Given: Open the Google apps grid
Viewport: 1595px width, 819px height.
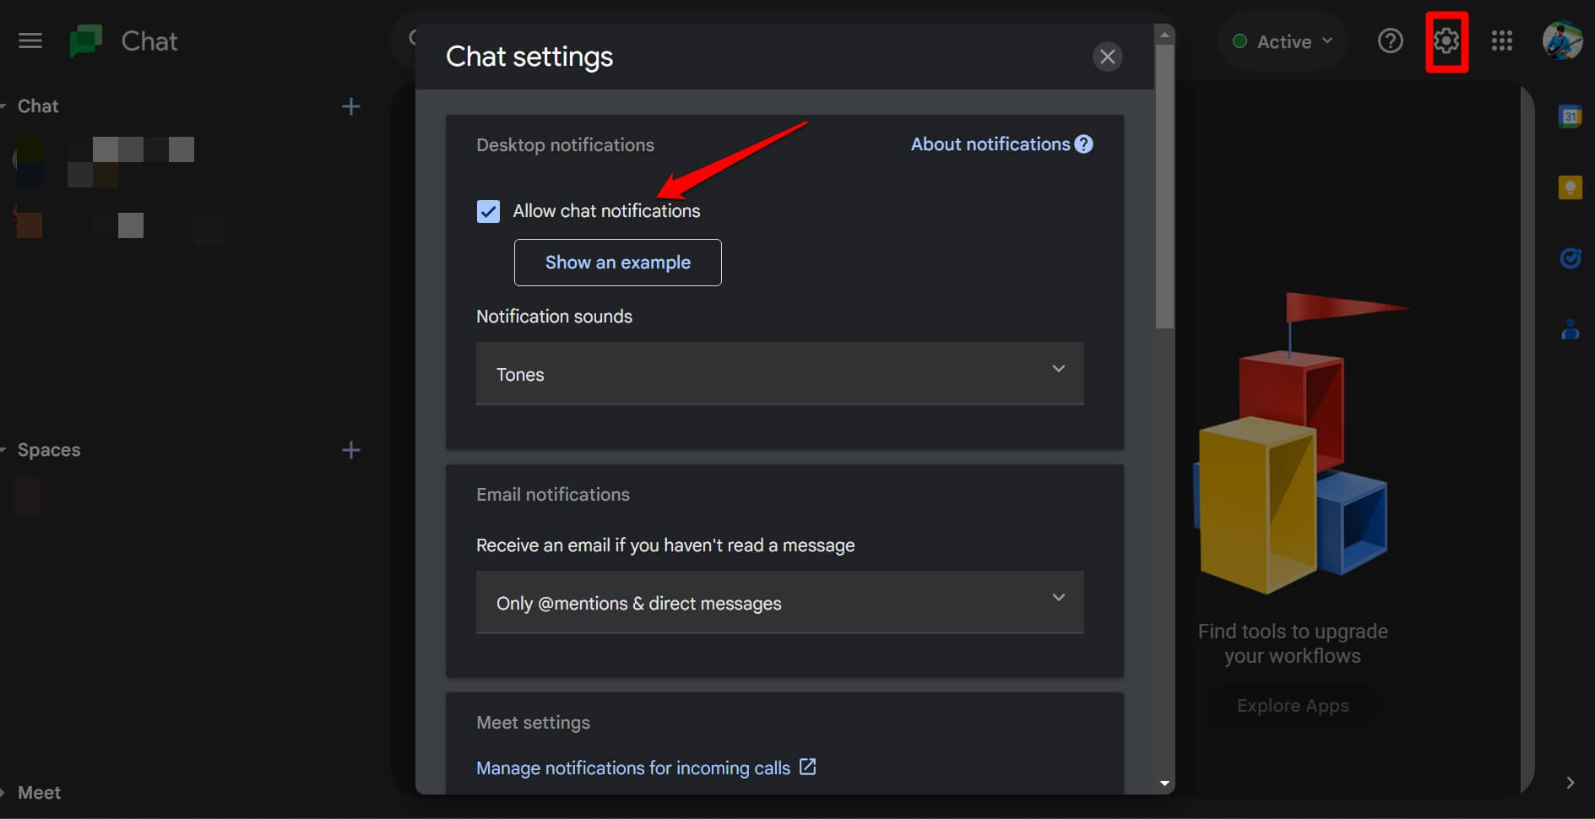Looking at the screenshot, I should tap(1502, 41).
